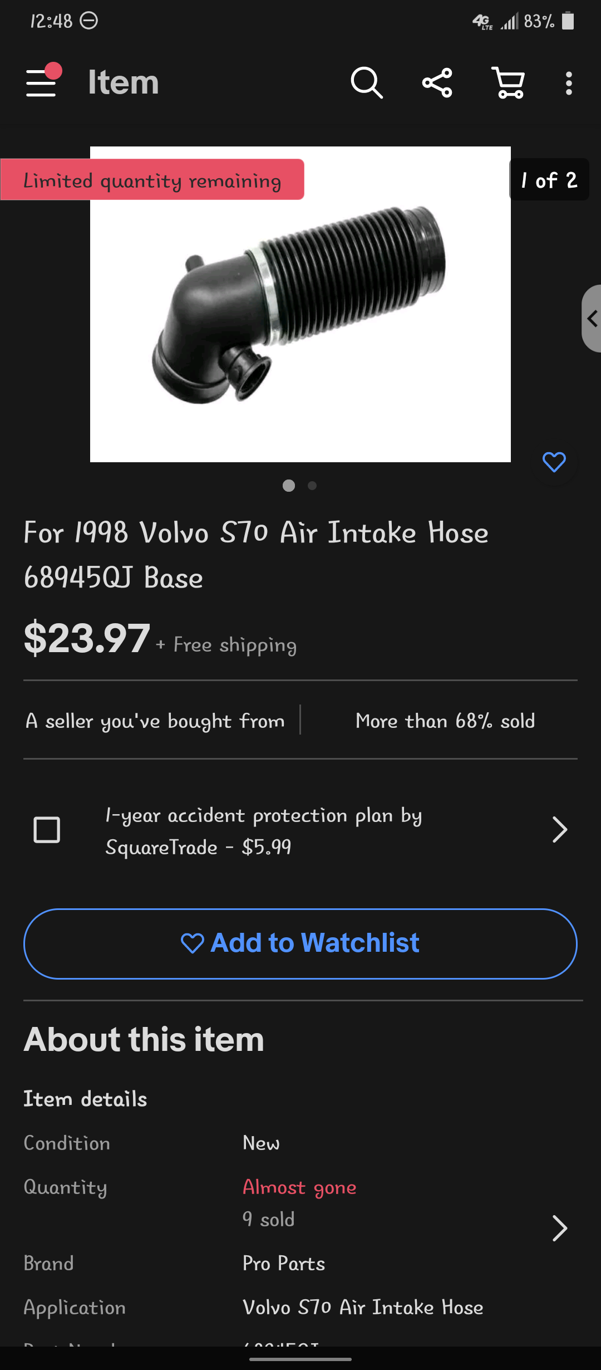Screen dimensions: 601x1370
Task: Tap the 1 of 2 image counter
Action: click(x=549, y=180)
